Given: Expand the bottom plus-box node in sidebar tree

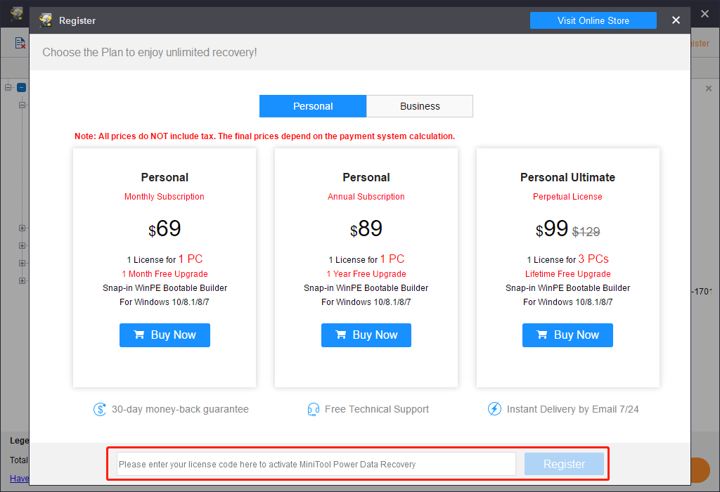Looking at the screenshot, I should tap(21, 280).
